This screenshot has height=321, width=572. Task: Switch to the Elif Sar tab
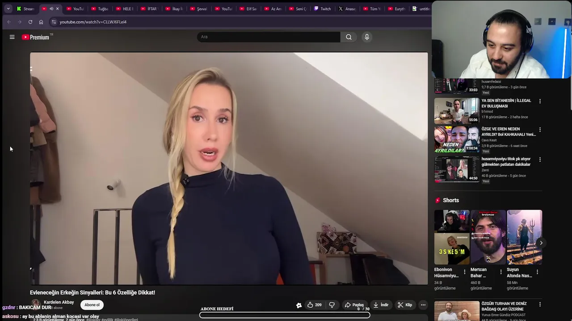tap(248, 8)
